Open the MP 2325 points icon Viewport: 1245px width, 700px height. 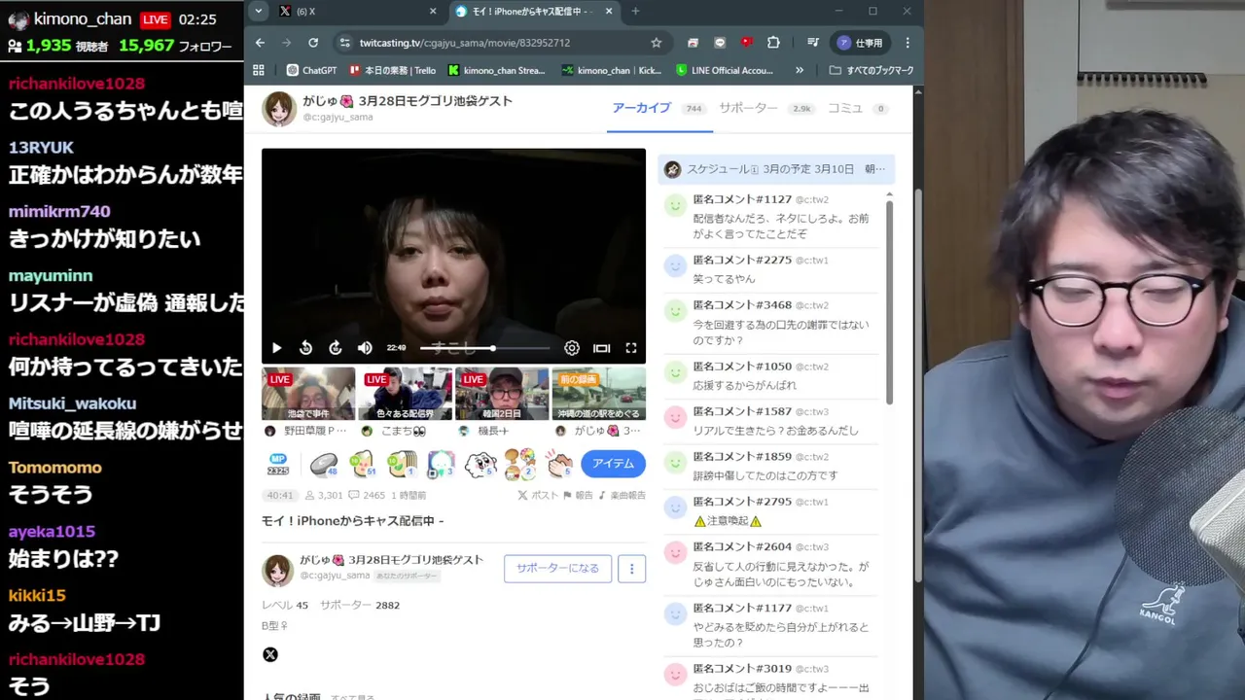click(x=278, y=465)
